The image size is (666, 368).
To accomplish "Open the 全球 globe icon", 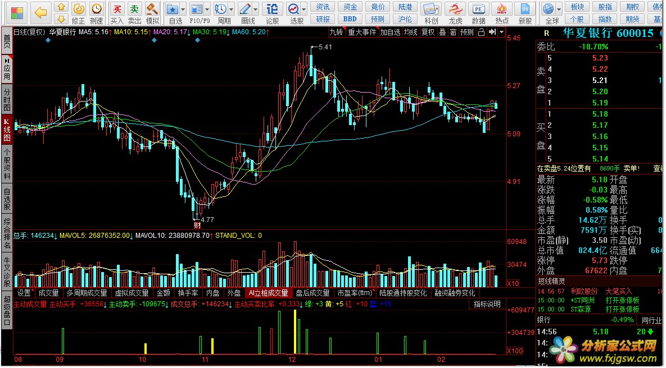I will [549, 8].
